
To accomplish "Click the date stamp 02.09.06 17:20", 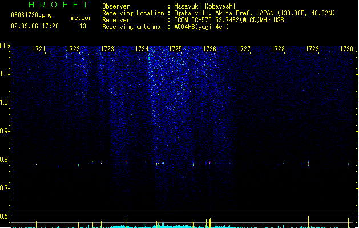I will tap(35, 26).
